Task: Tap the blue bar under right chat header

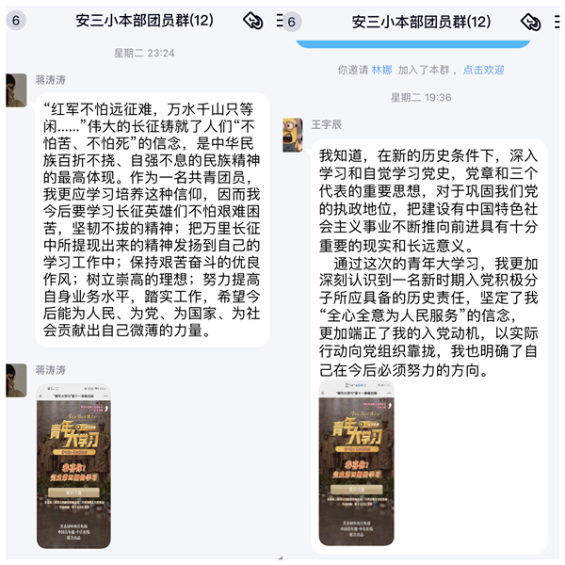Action: click(413, 44)
